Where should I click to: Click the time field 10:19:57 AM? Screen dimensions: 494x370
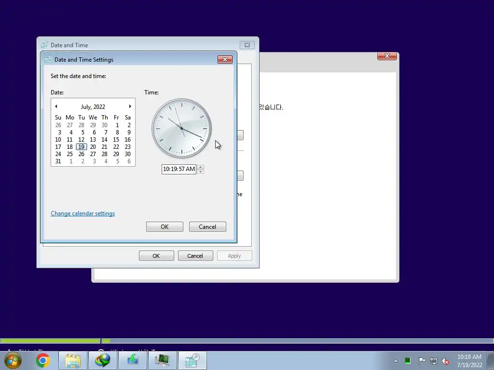[x=179, y=169]
